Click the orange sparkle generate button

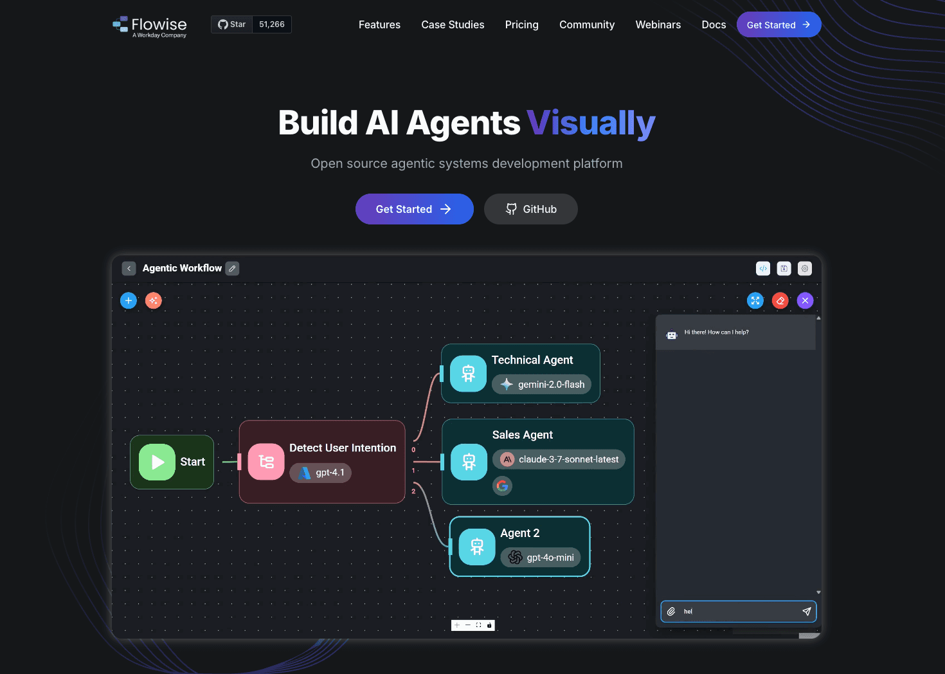[153, 300]
